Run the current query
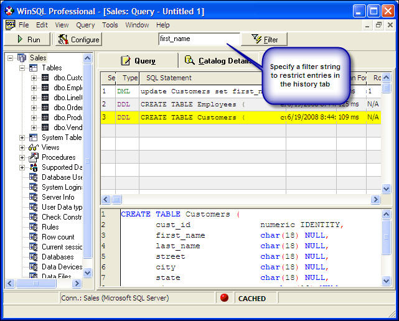The width and height of the screenshot is (399, 321). point(27,39)
